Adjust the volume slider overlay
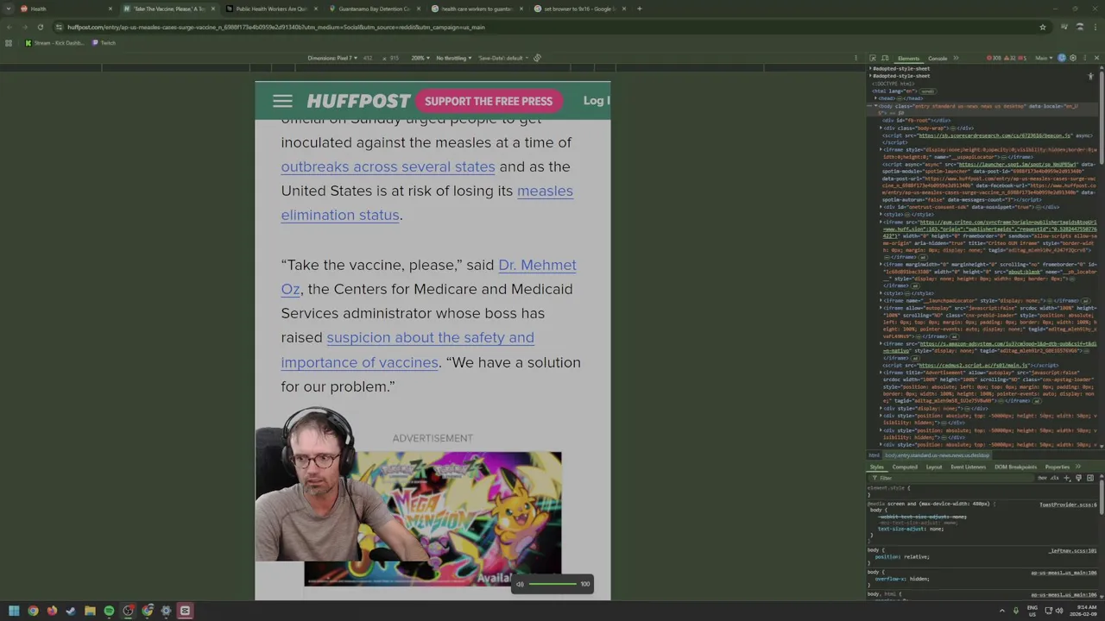This screenshot has height=621, width=1105. [552, 584]
